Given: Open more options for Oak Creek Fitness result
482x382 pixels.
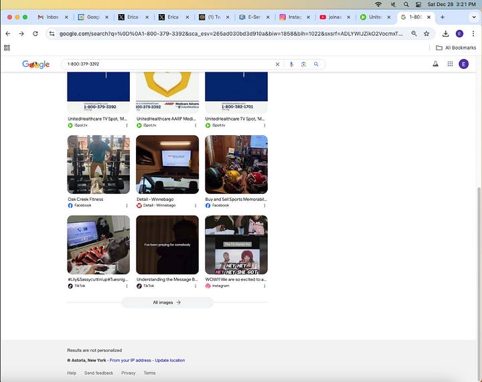Looking at the screenshot, I should pos(127,205).
